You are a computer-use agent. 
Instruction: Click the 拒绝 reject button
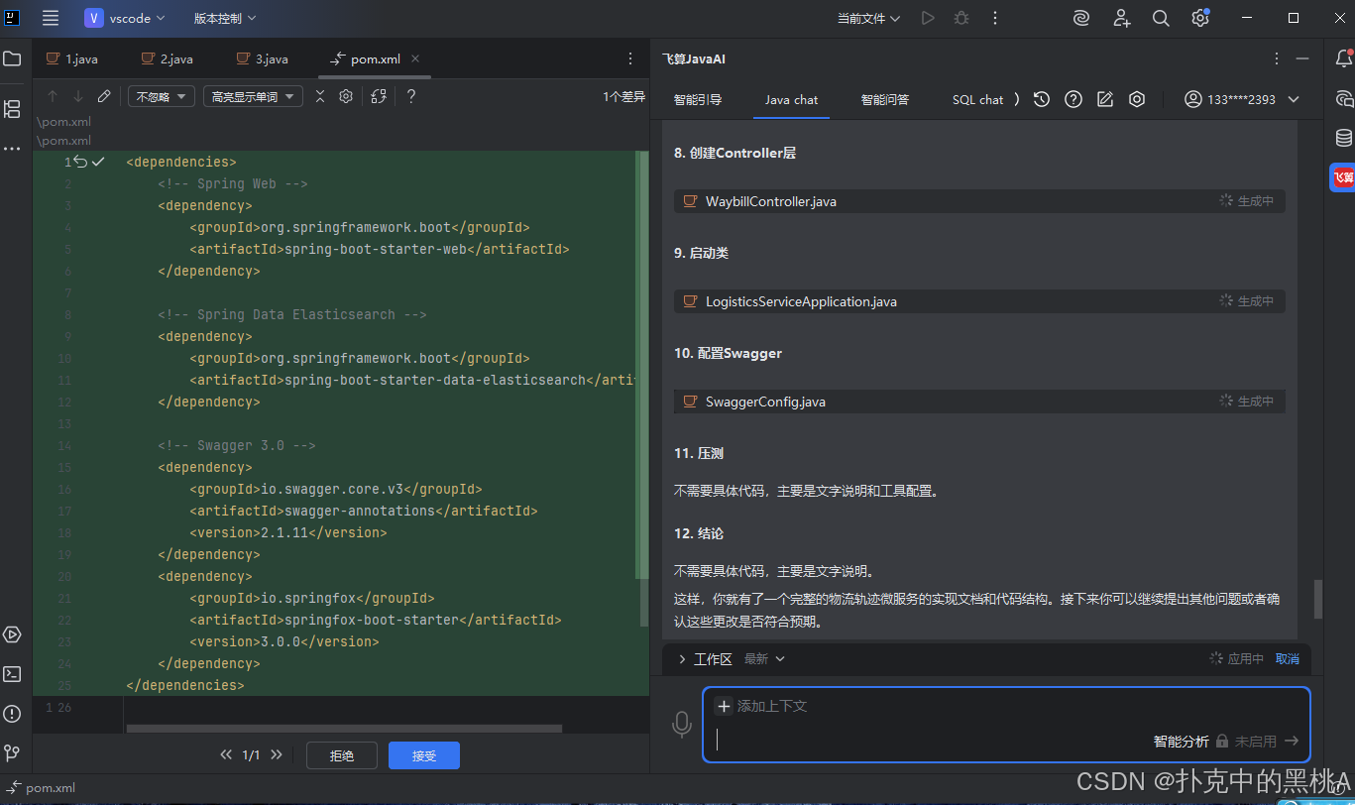click(342, 755)
